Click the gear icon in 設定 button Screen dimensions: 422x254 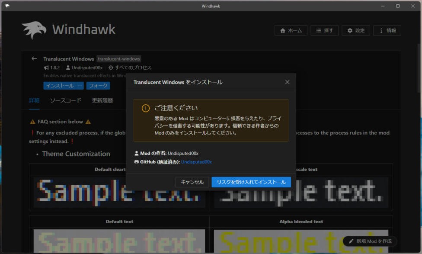[x=350, y=30]
